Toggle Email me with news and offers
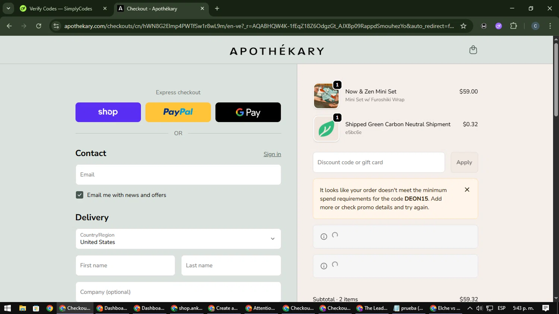This screenshot has width=559, height=314. 79,195
